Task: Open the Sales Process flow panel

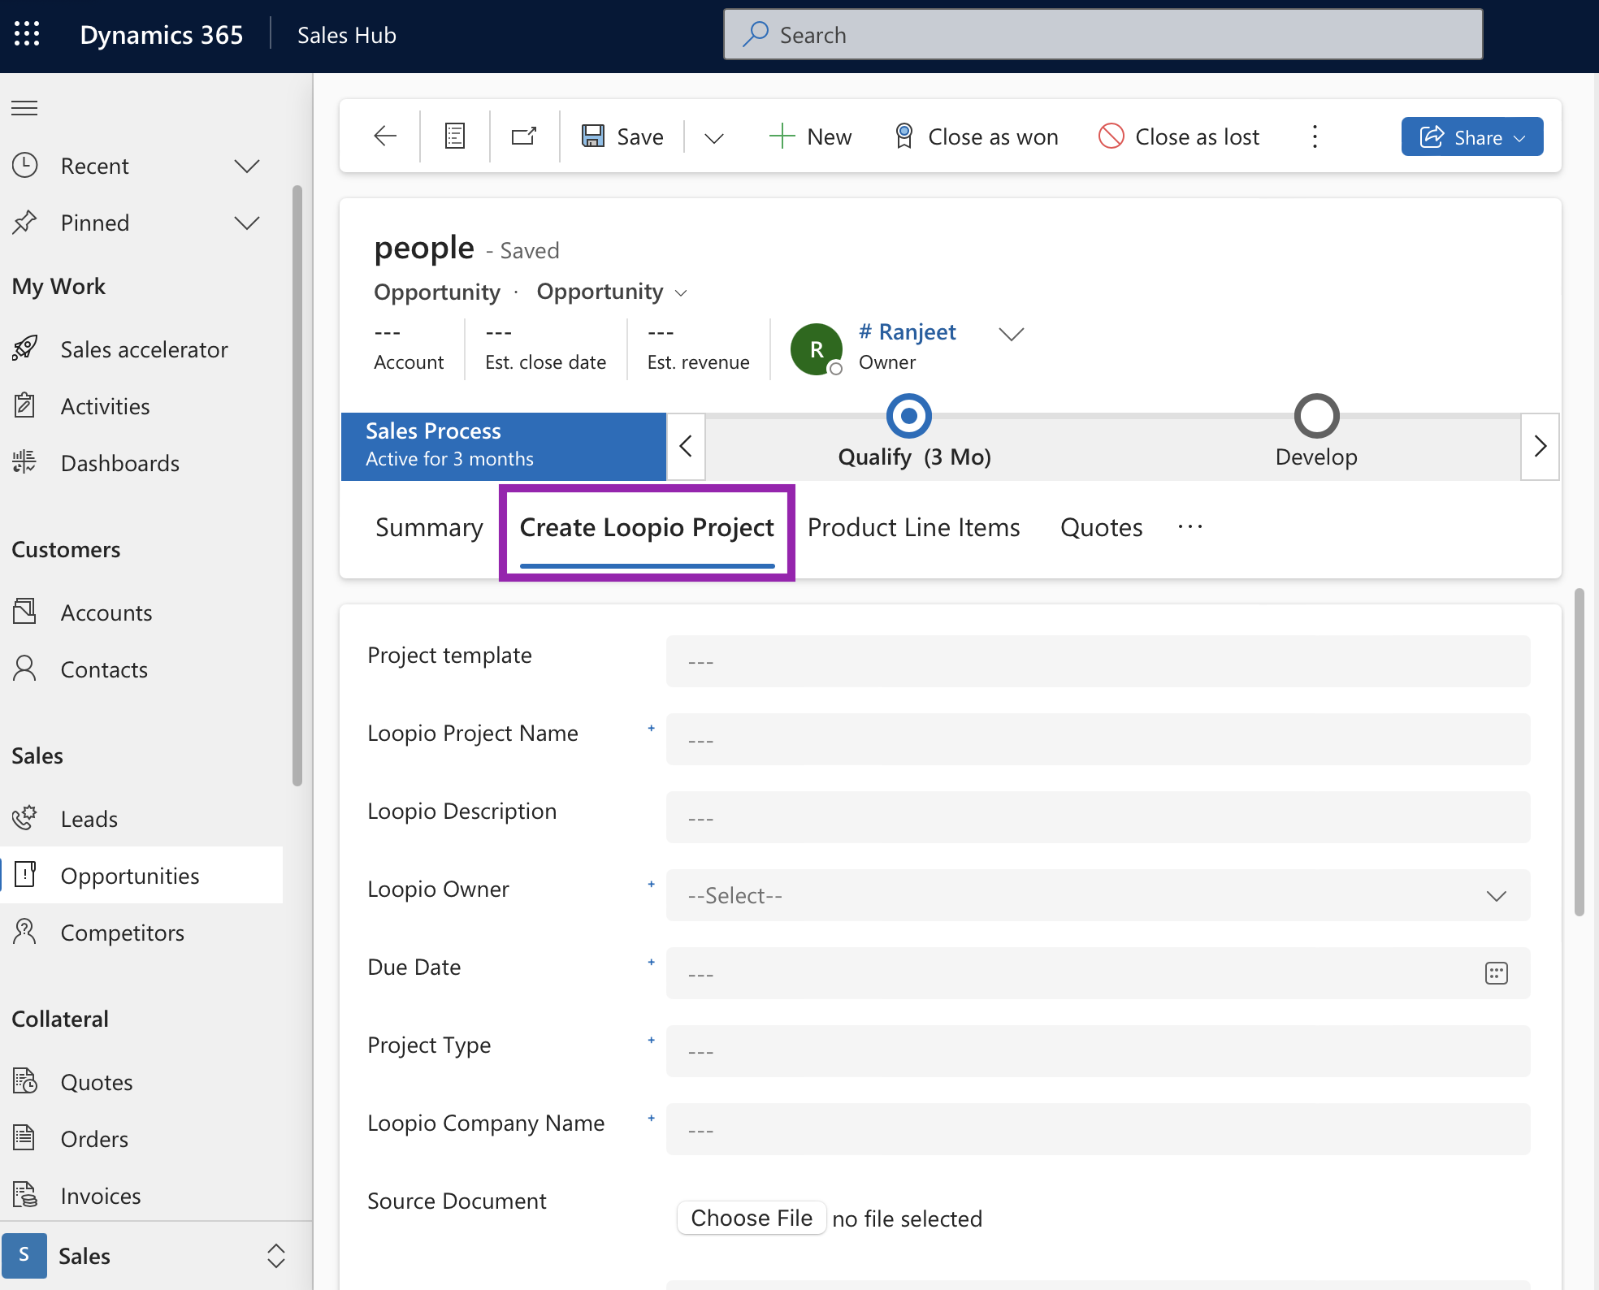Action: (504, 446)
